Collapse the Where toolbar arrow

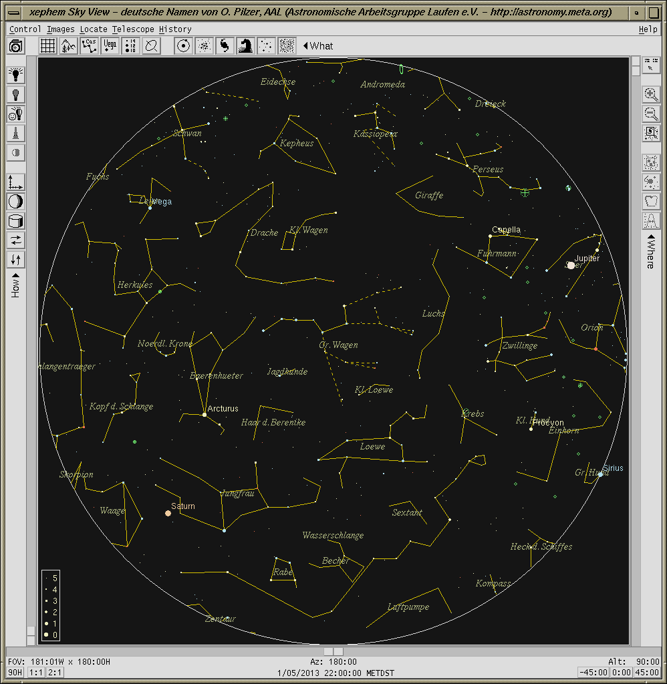(x=651, y=237)
